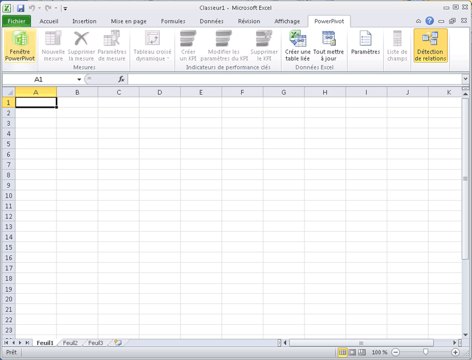Open the Données tab
The height and width of the screenshot is (360, 472).
coord(211,21)
